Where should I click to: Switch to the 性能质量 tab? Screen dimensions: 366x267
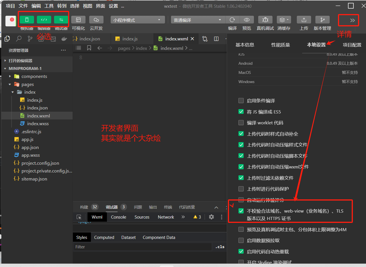pyautogui.click(x=281, y=45)
